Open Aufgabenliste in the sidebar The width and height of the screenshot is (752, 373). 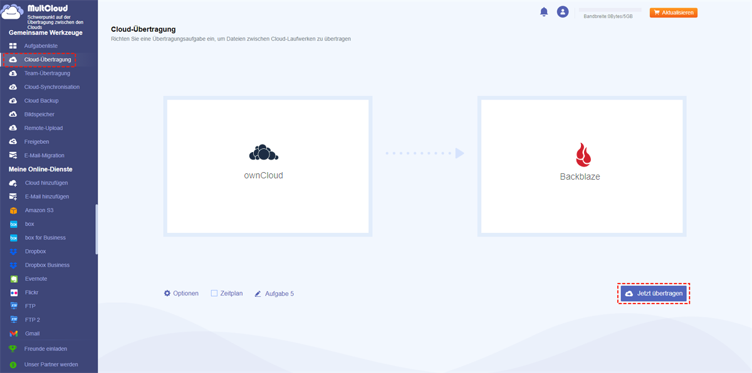pyautogui.click(x=41, y=46)
